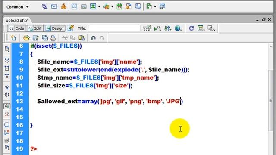Viewport: 276px width, 155px height.
Task: Switch to Code view
Action: coord(17,28)
